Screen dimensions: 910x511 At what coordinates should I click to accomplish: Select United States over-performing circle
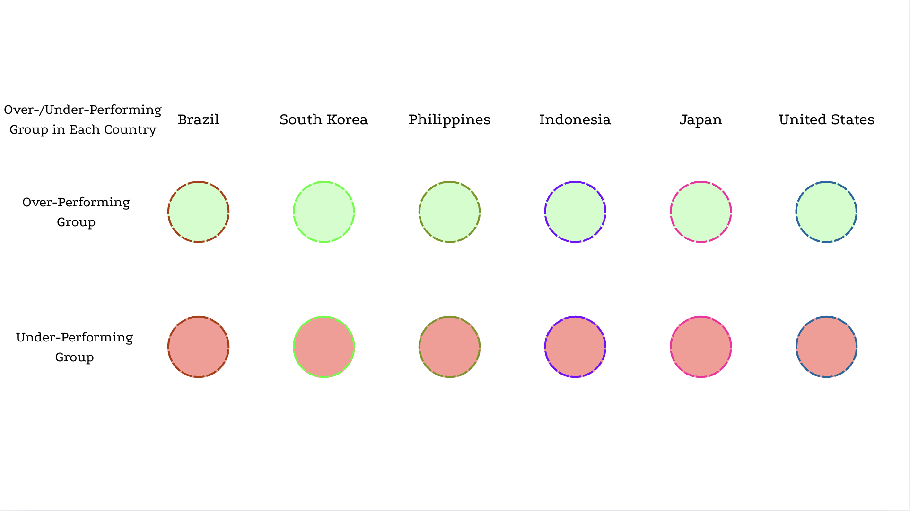tap(826, 212)
